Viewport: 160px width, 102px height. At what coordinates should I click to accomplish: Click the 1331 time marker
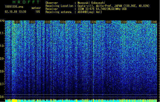tap(17, 22)
